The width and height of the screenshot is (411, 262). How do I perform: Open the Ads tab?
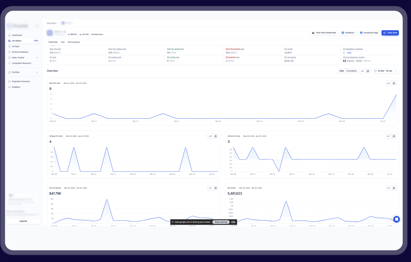click(63, 42)
